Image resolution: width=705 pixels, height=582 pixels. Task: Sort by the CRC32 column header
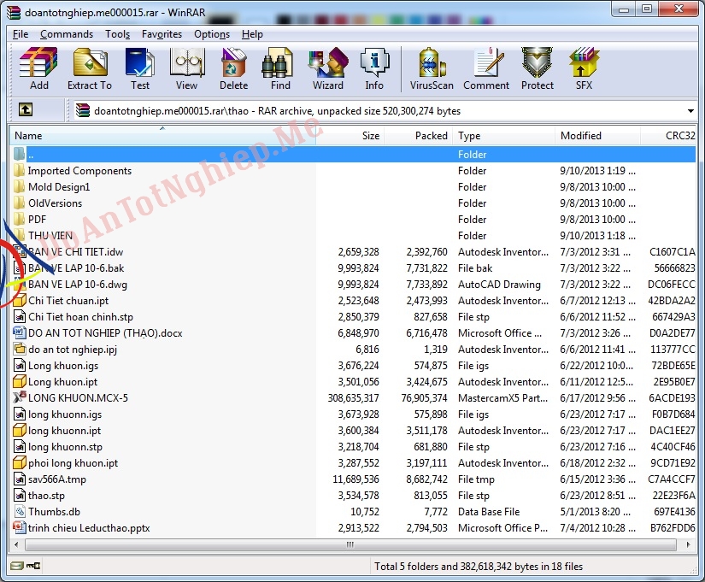(667, 135)
